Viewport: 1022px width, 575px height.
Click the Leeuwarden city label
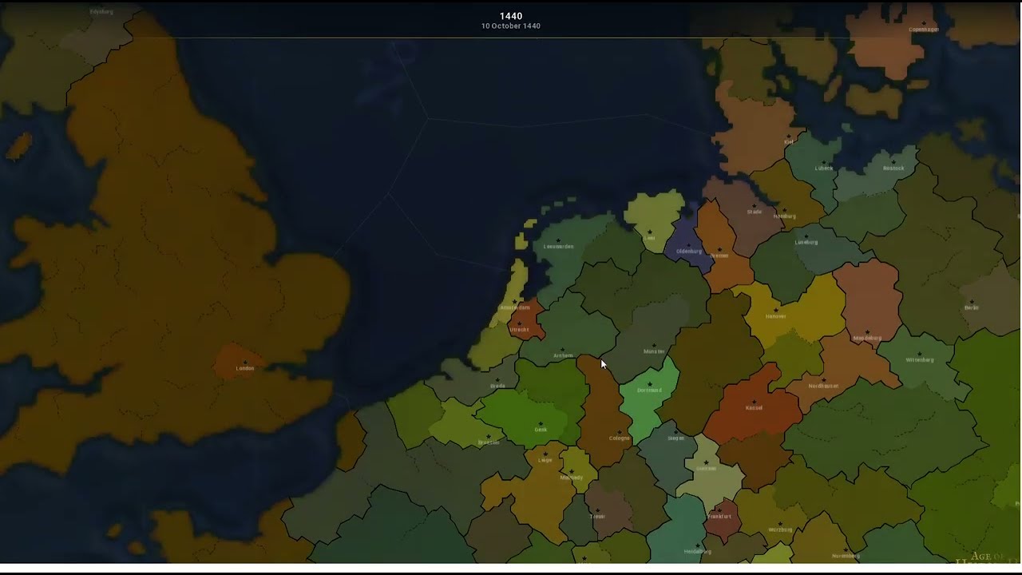(x=558, y=247)
